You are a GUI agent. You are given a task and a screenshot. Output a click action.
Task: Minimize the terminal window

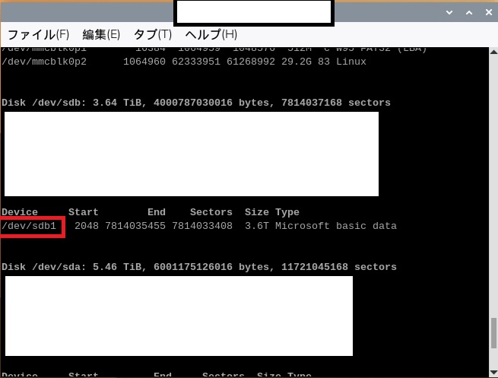point(431,12)
